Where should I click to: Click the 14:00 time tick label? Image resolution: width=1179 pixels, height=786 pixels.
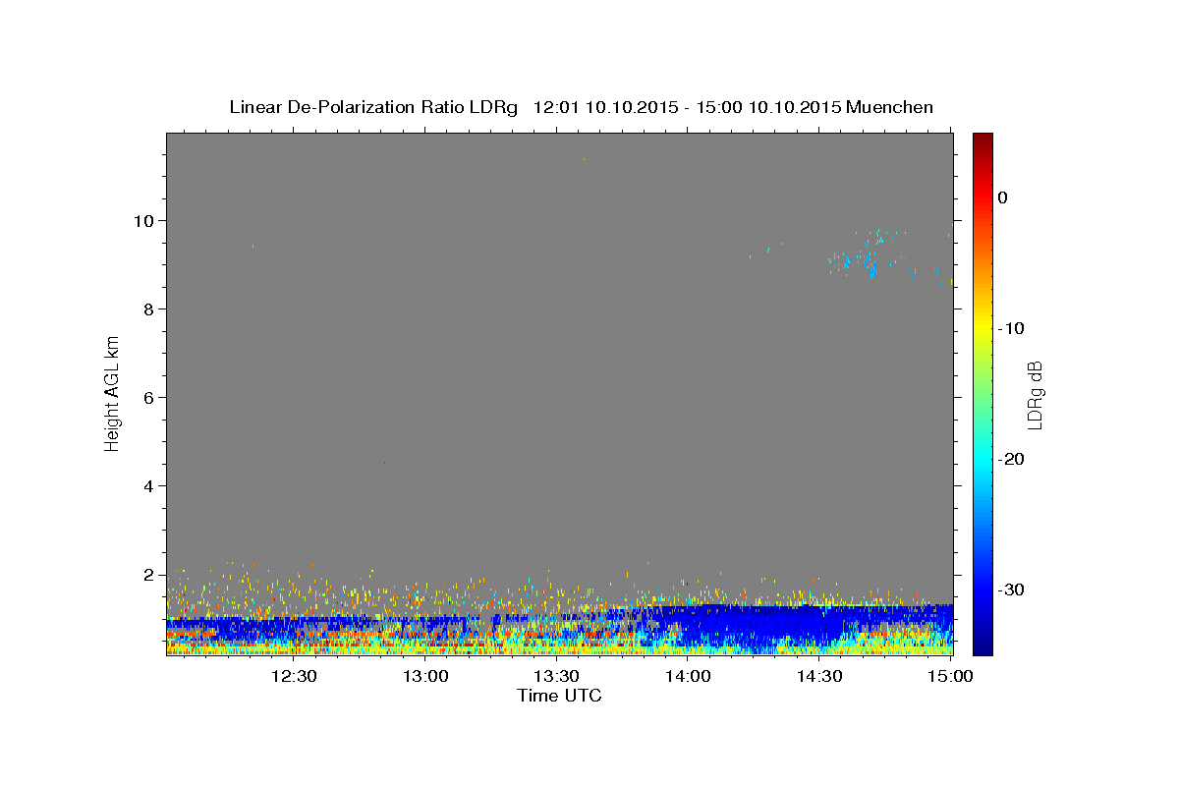coord(688,676)
